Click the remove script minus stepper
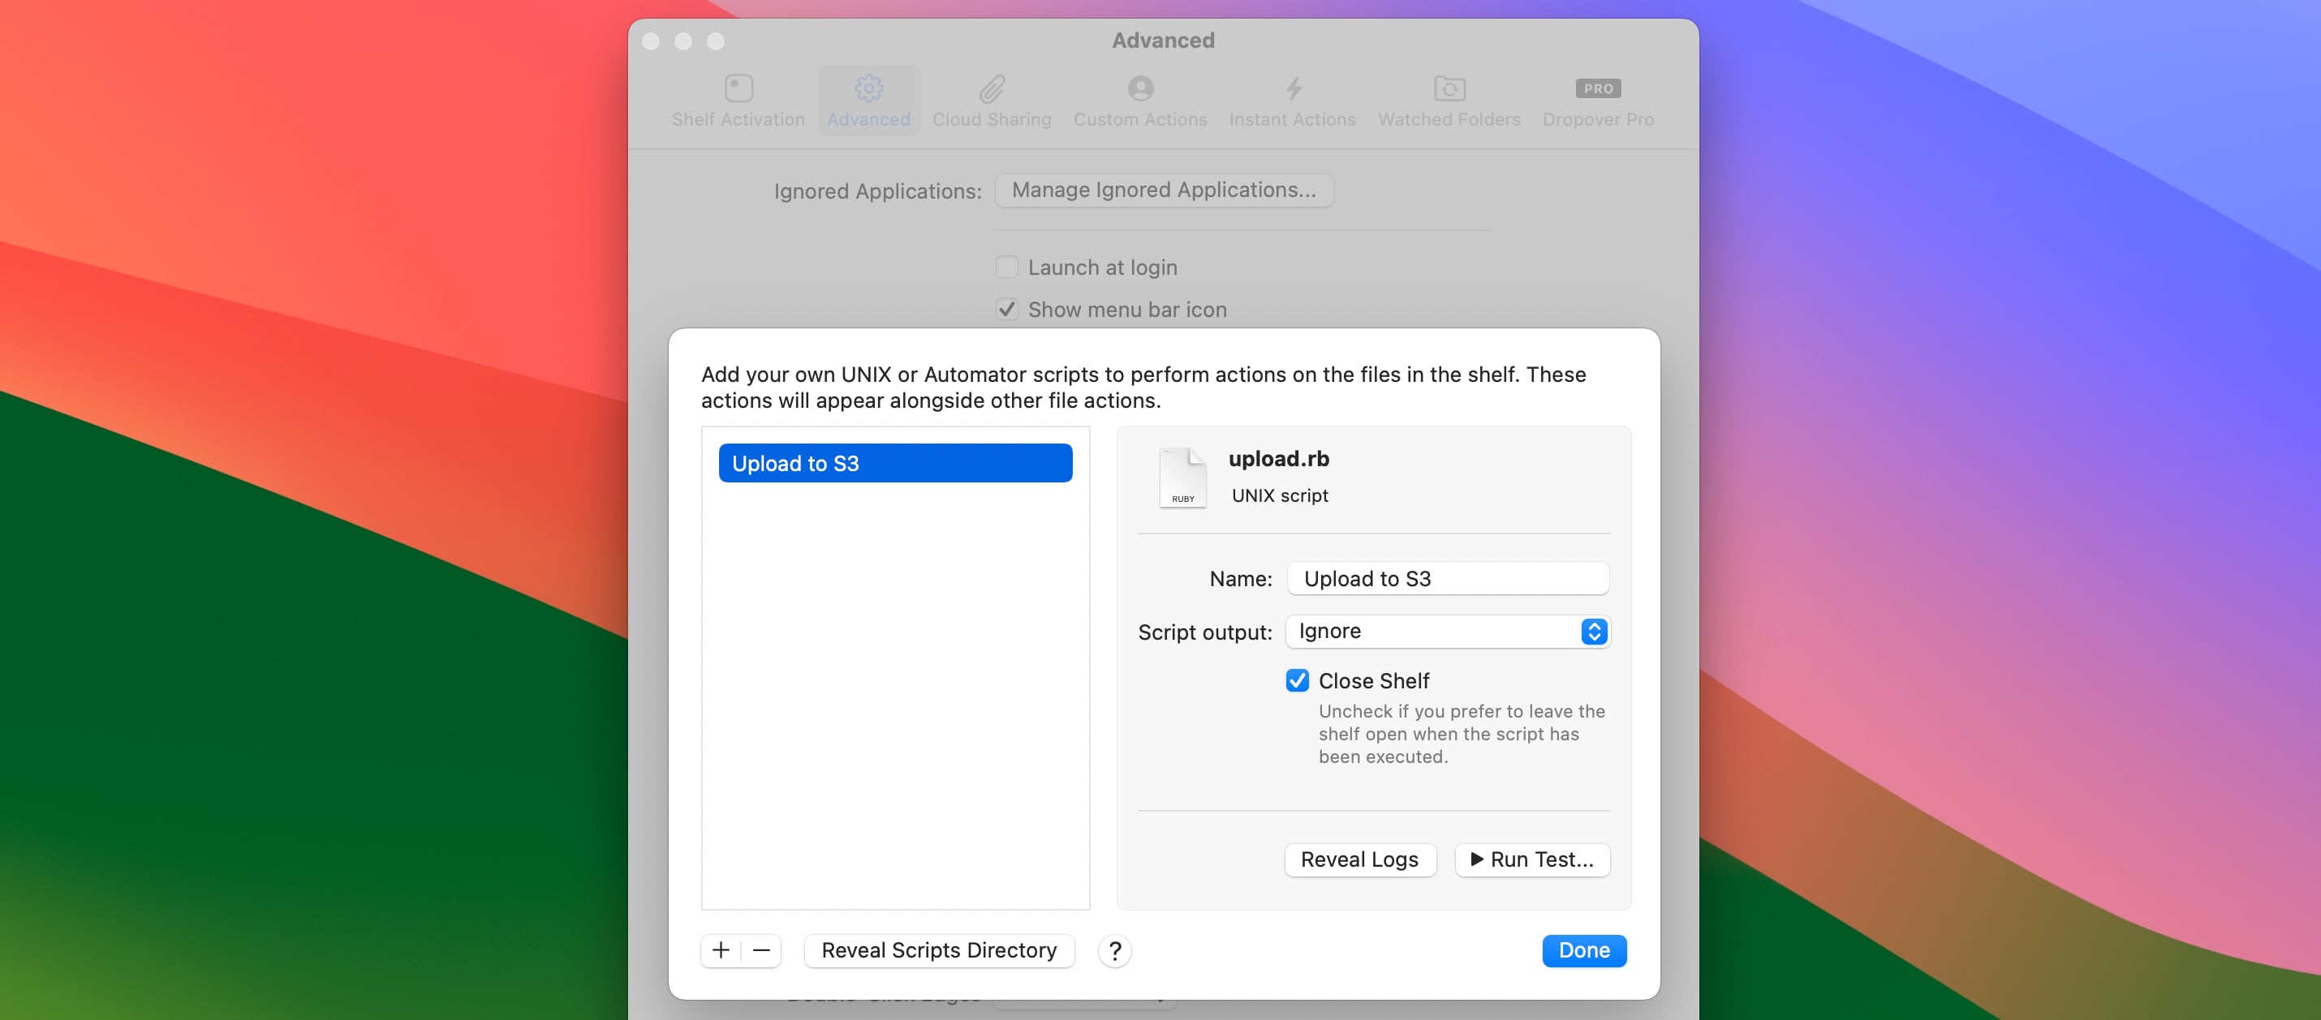 pyautogui.click(x=760, y=951)
